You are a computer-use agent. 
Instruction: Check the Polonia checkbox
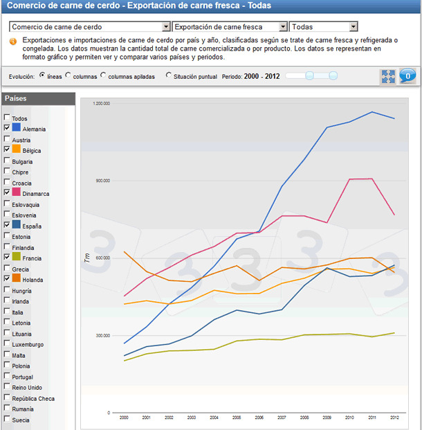pos(7,364)
